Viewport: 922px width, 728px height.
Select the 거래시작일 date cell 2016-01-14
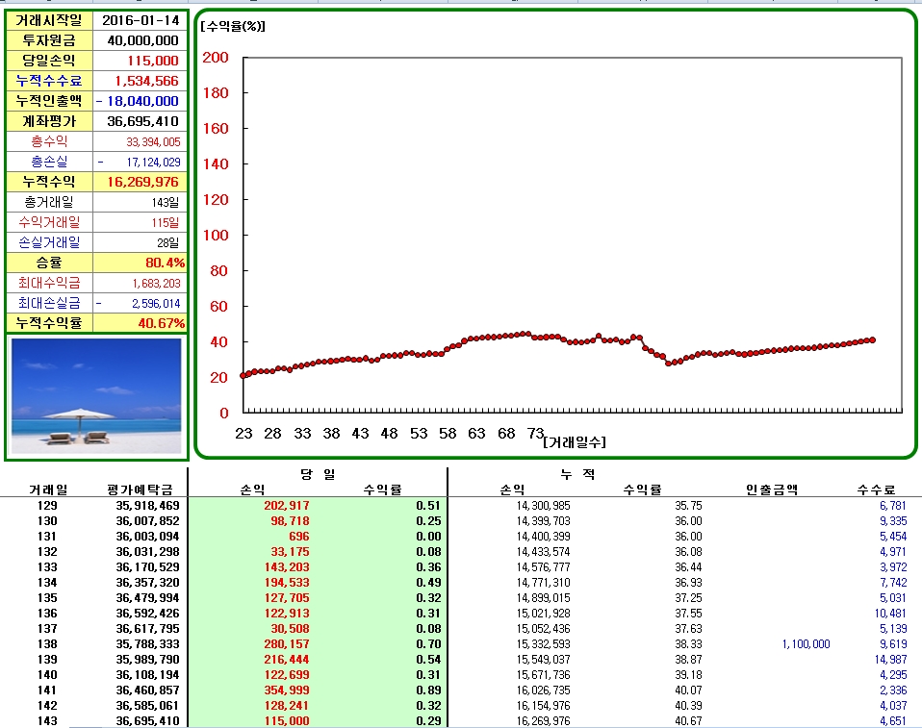click(x=141, y=20)
